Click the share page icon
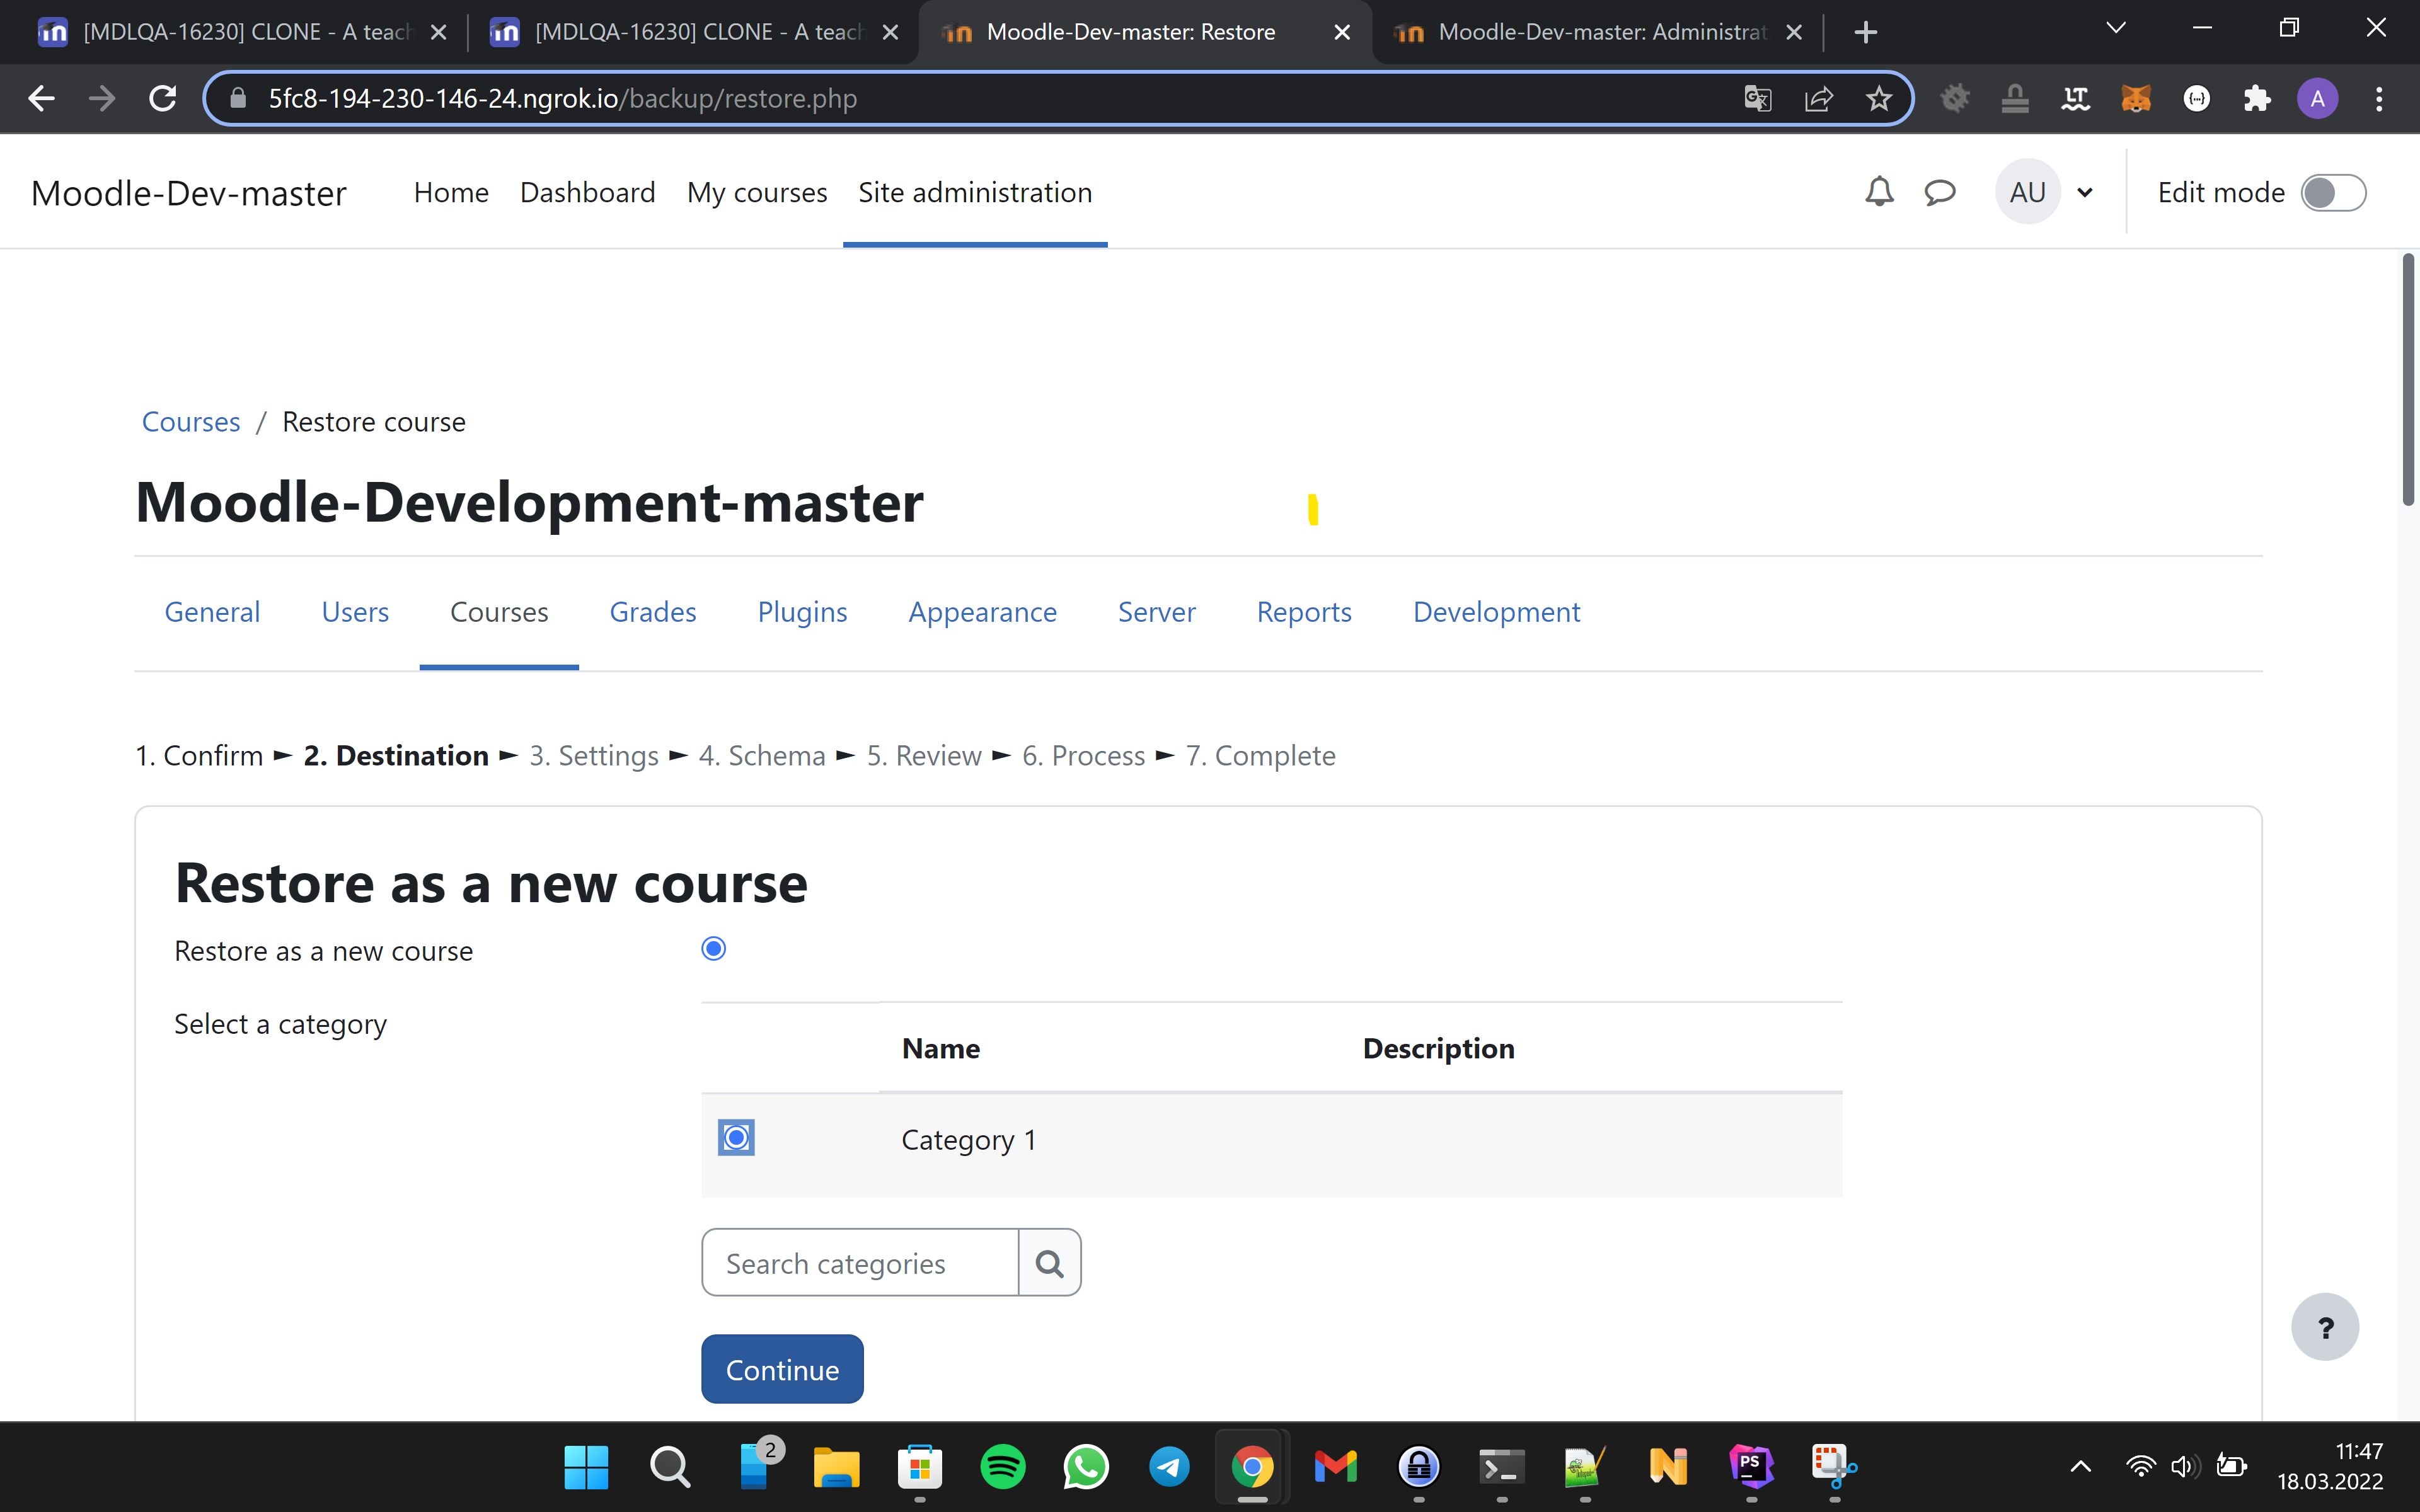This screenshot has width=2420, height=1512. (1818, 98)
